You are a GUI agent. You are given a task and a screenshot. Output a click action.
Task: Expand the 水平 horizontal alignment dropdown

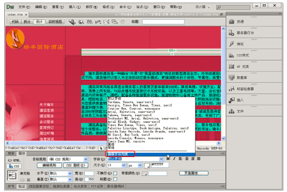(x=70, y=173)
